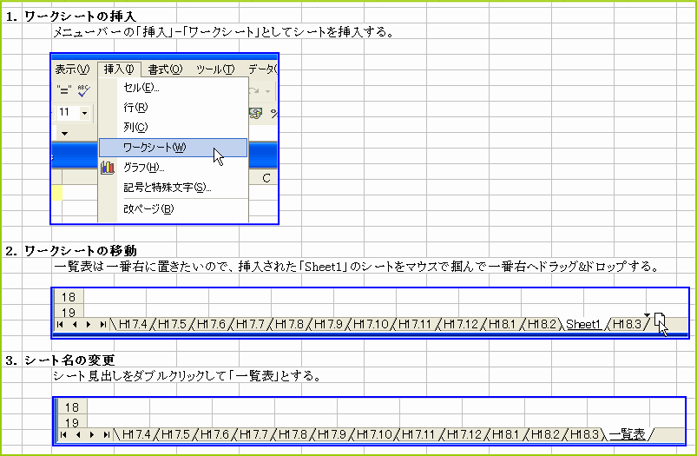Image resolution: width=697 pixels, height=456 pixels.
Task: Select H17.12 tab in step 2 tab bar
Action: tap(461, 324)
